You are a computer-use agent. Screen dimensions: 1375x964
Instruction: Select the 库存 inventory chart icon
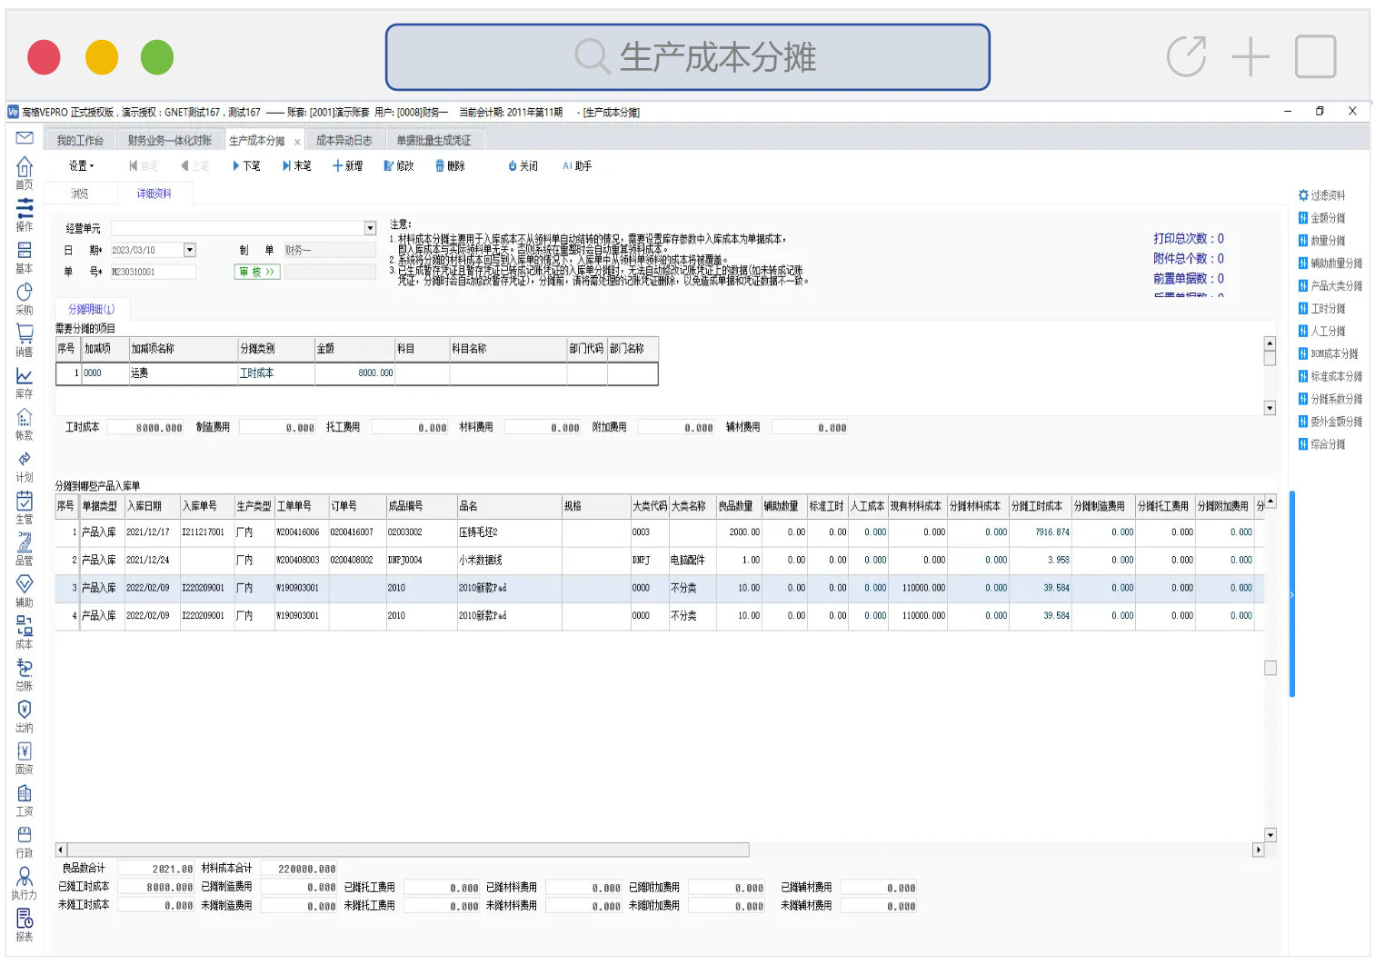tap(25, 380)
